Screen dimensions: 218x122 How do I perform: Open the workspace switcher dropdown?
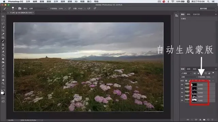tap(208, 8)
